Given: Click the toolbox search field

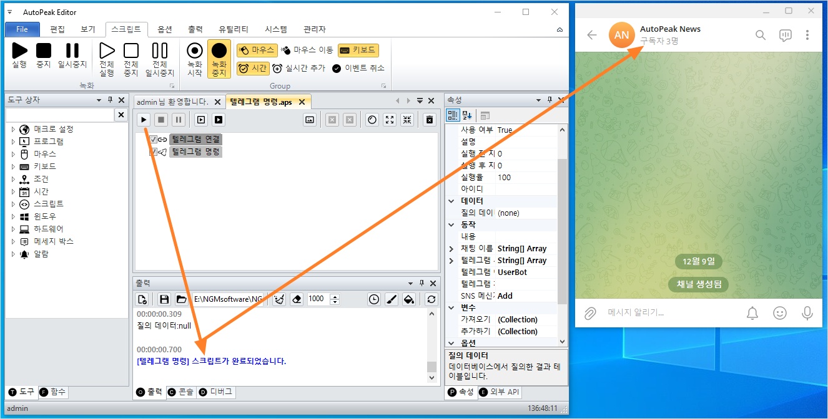Looking at the screenshot, I should (x=60, y=115).
